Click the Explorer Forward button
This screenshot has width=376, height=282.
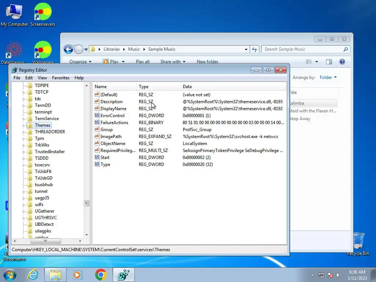click(x=79, y=50)
